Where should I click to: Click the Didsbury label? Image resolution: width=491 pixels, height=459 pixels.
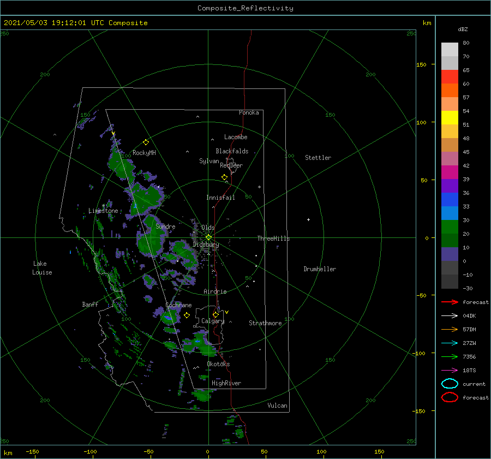[206, 245]
